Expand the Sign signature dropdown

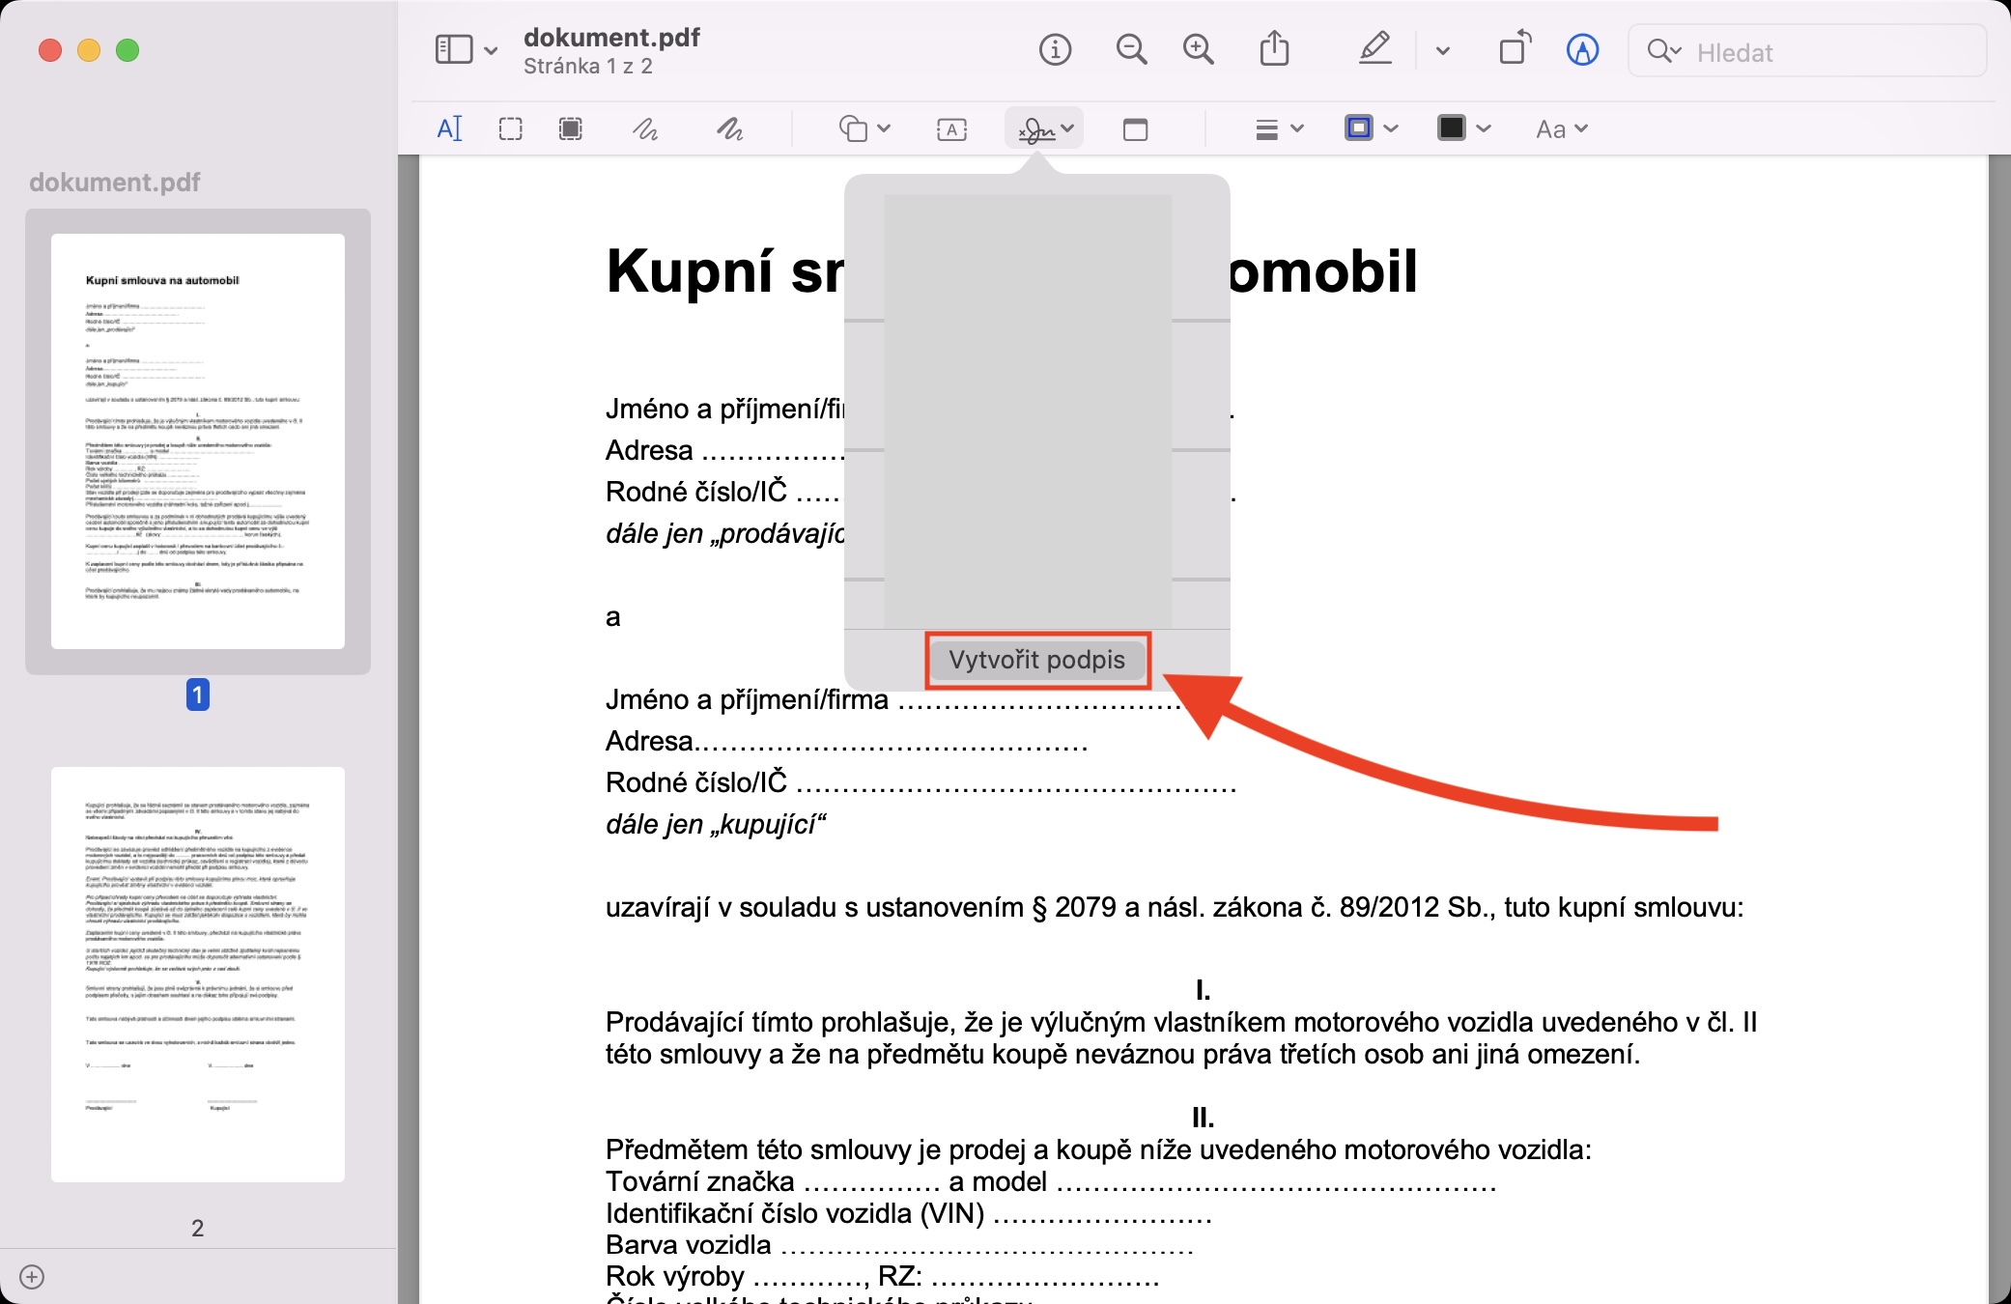click(x=1044, y=128)
